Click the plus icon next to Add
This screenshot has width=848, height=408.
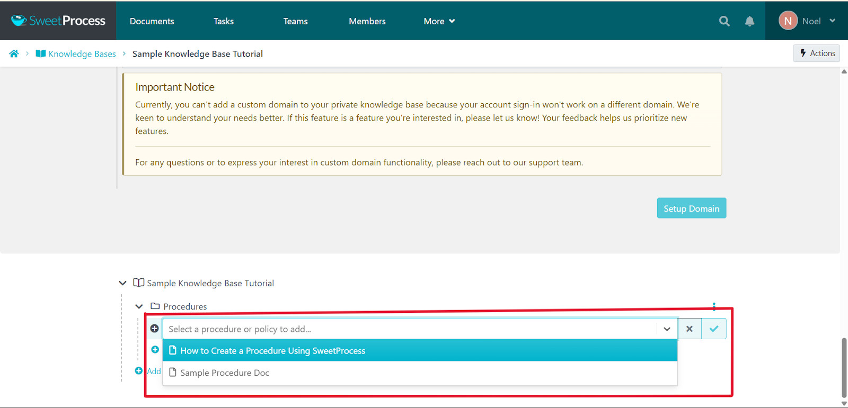(139, 371)
